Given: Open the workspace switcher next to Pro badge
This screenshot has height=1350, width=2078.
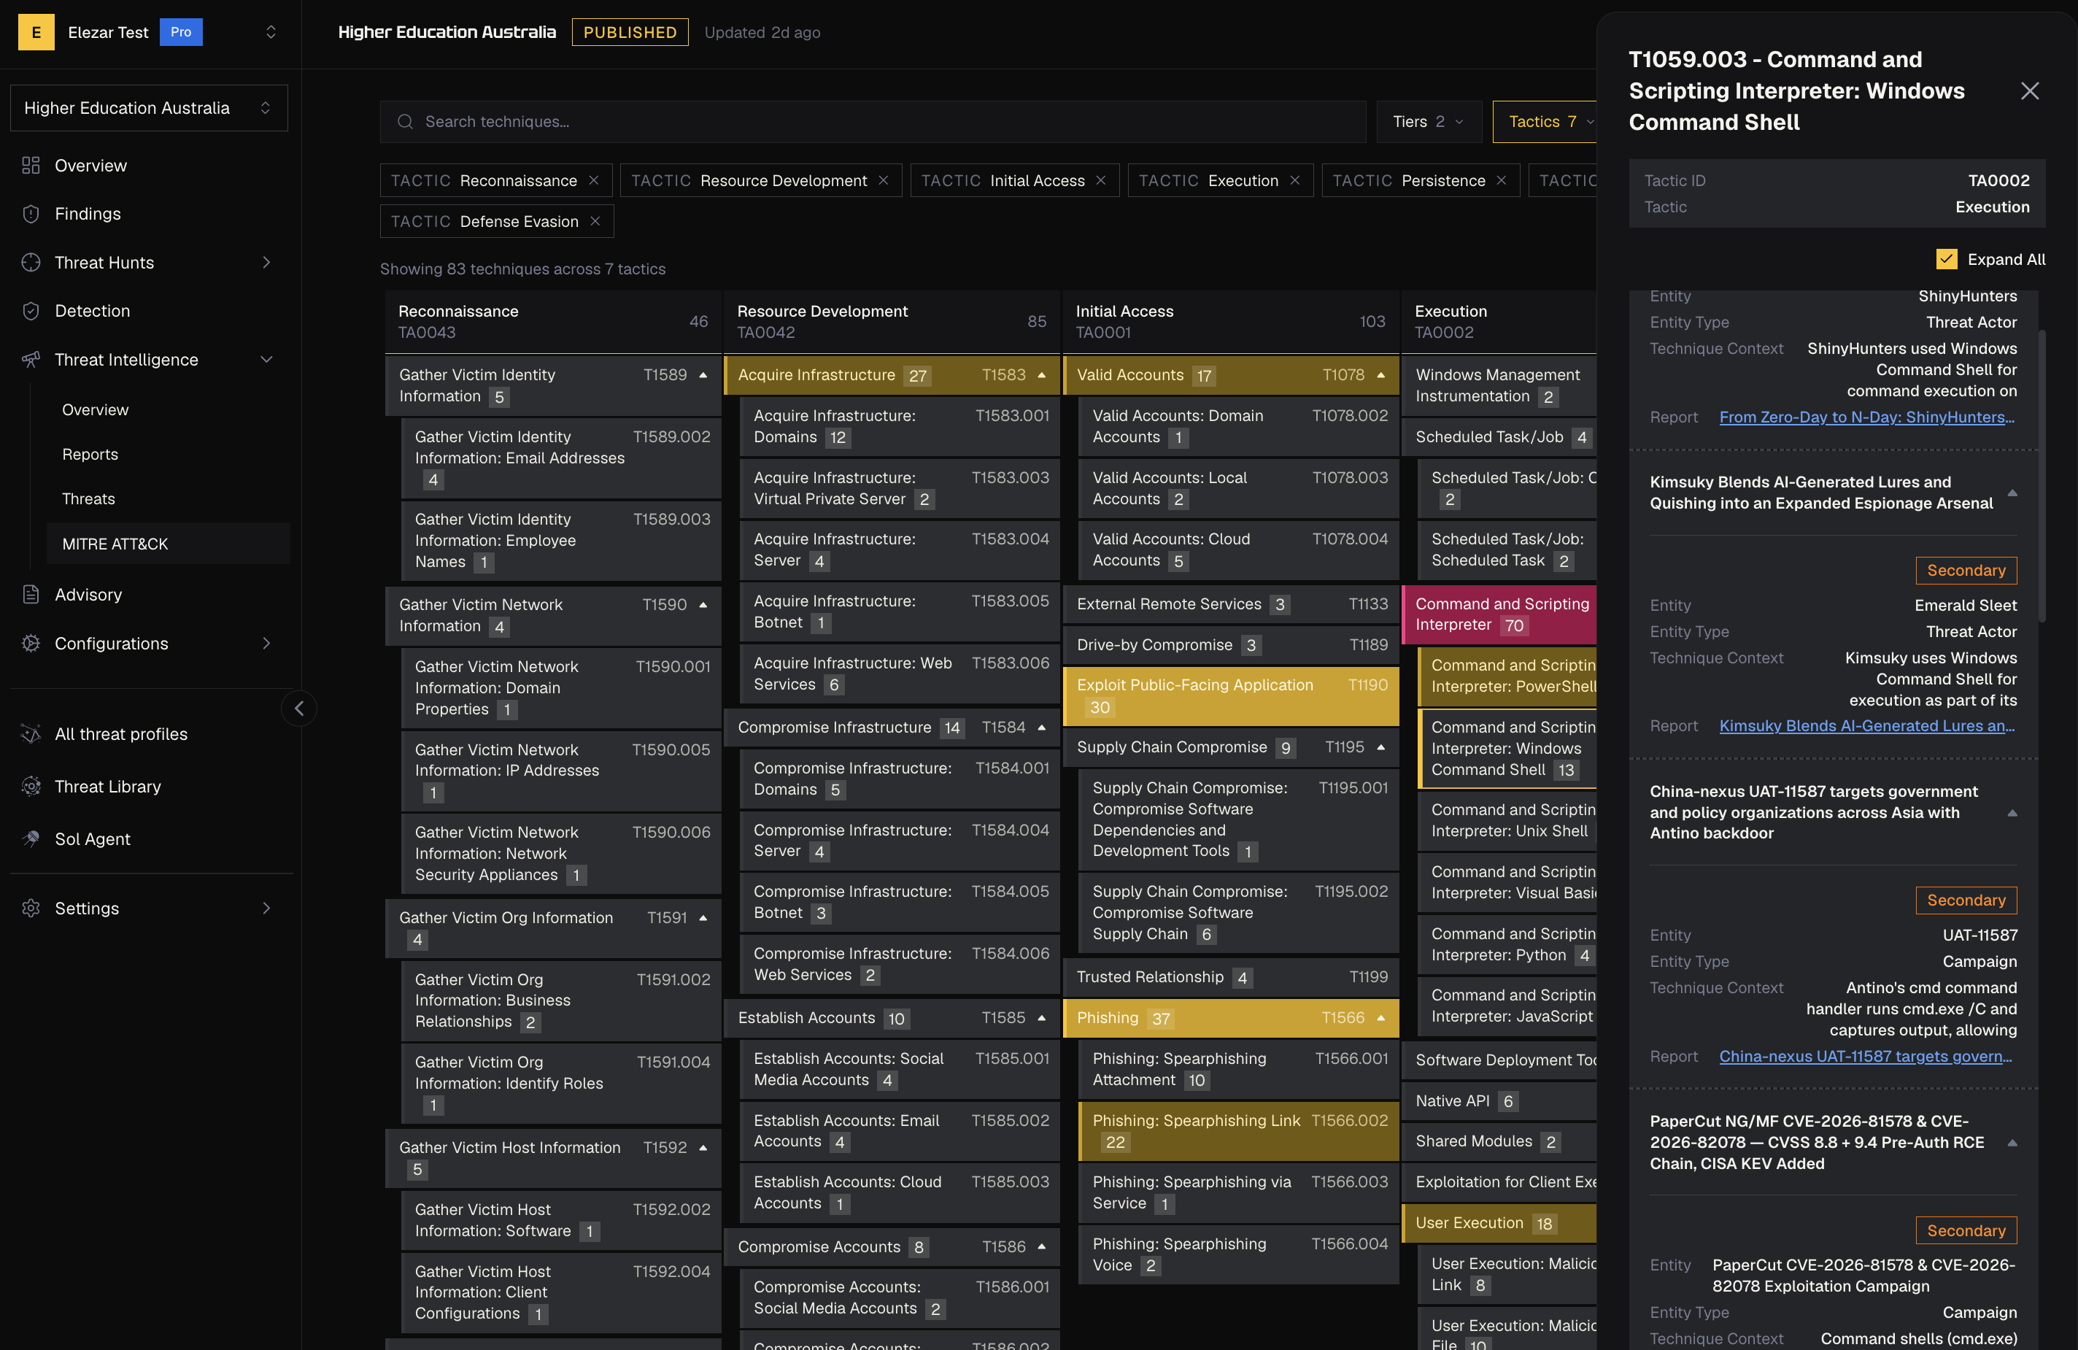Looking at the screenshot, I should (271, 32).
